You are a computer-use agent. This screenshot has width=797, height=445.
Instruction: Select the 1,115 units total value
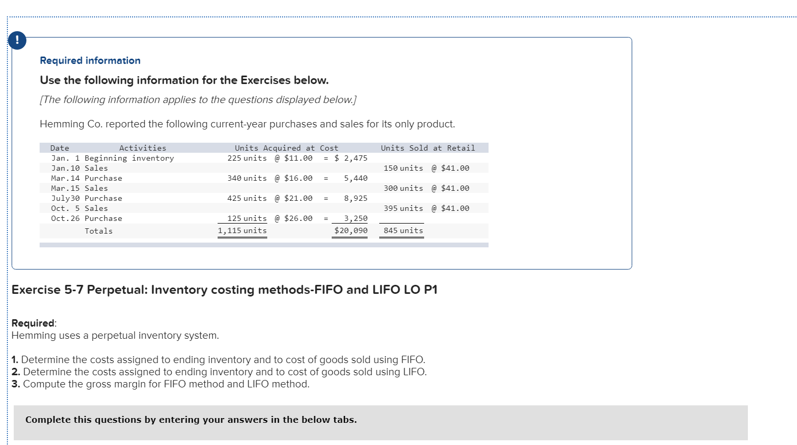click(x=242, y=230)
